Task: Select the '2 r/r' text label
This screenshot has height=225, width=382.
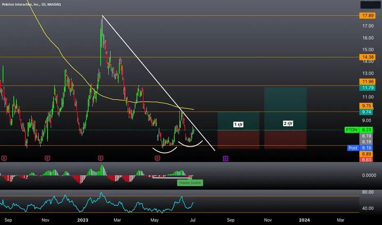Action: coord(288,124)
